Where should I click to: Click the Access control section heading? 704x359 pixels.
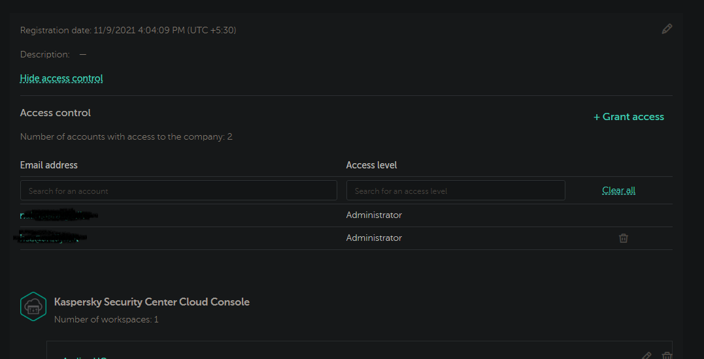coord(56,113)
